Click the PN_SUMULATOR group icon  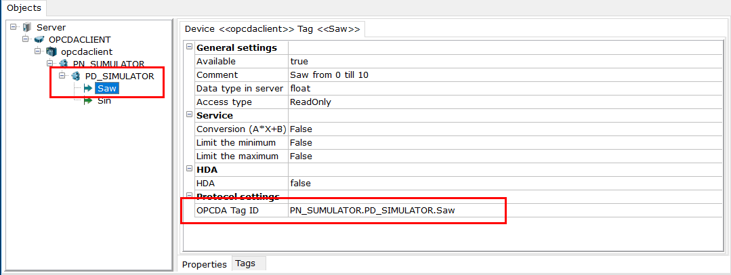63,64
